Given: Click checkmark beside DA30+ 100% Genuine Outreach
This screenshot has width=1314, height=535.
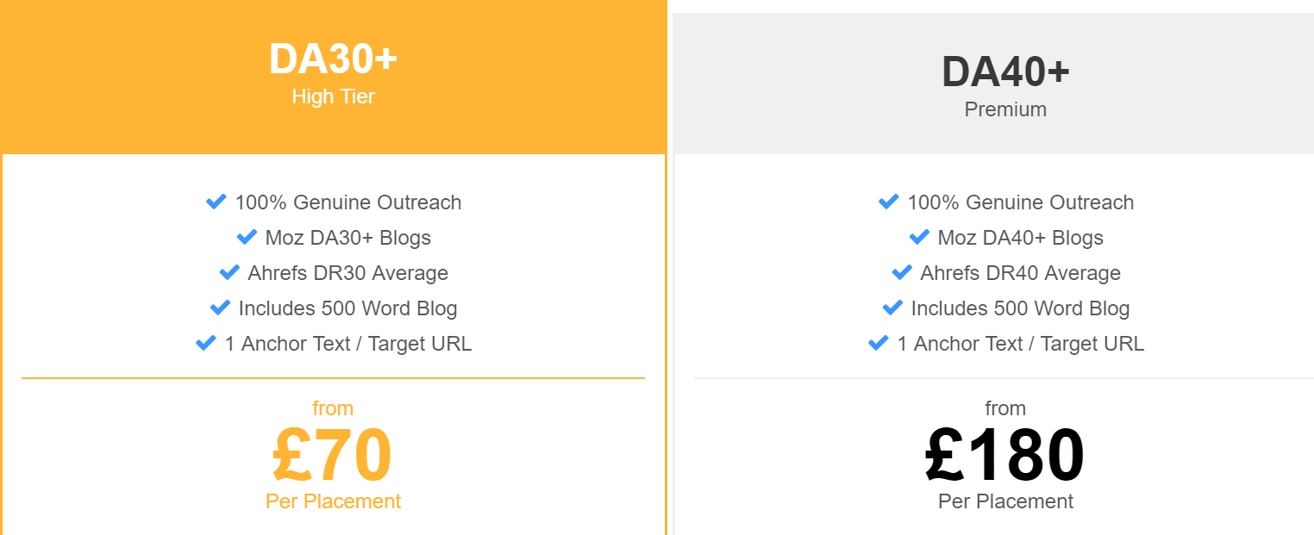Looking at the screenshot, I should click(x=216, y=202).
